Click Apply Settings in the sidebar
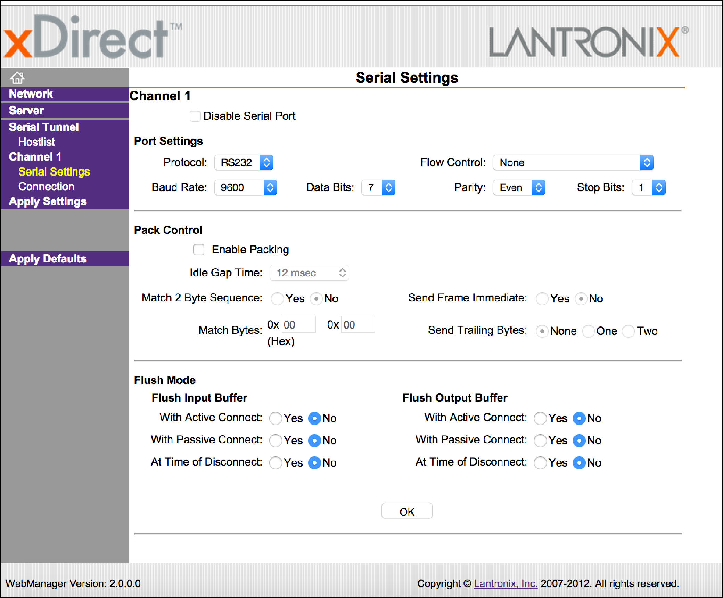 48,202
